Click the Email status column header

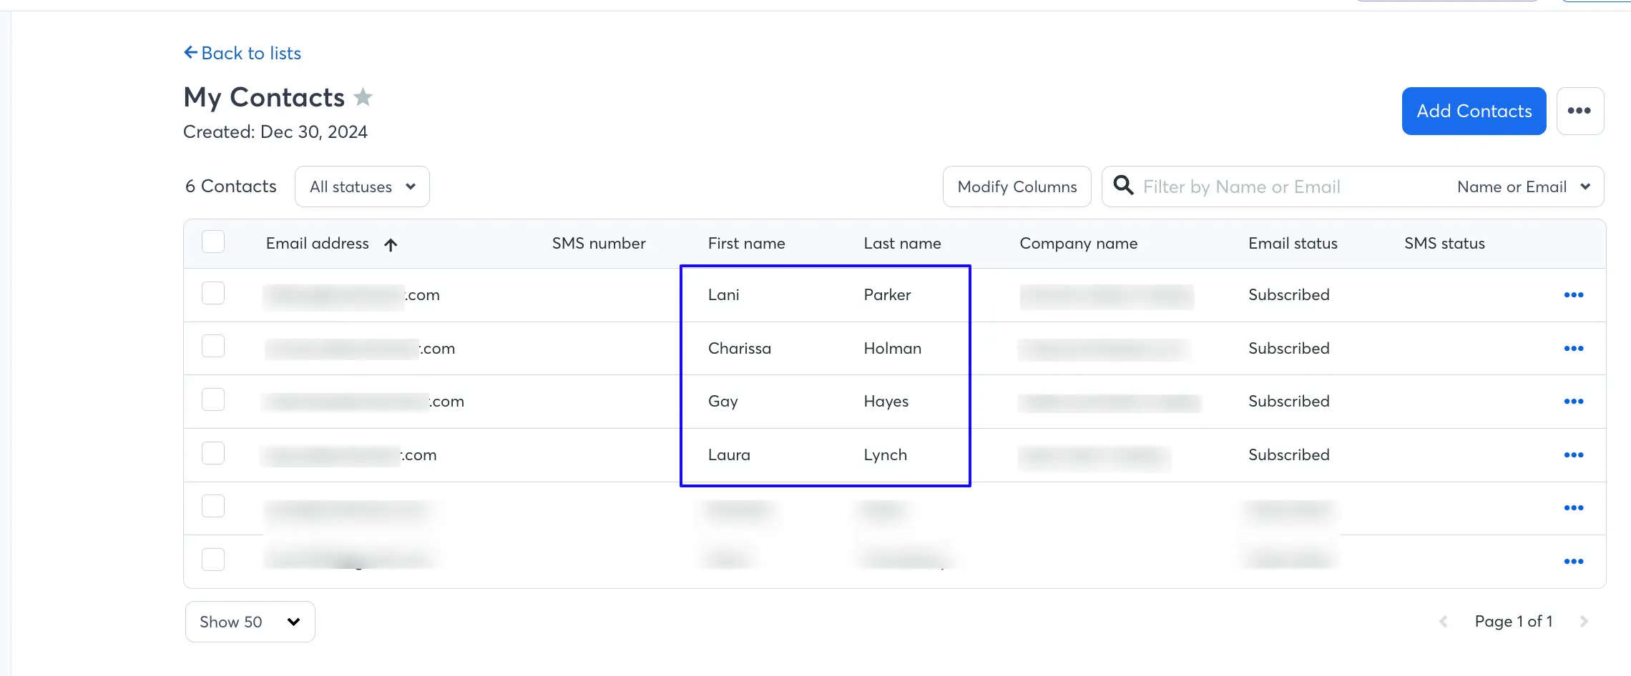[1293, 243]
